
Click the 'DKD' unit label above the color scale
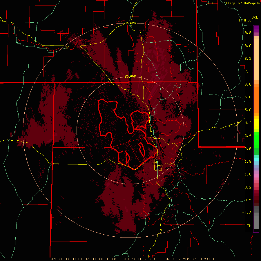tap(255, 17)
